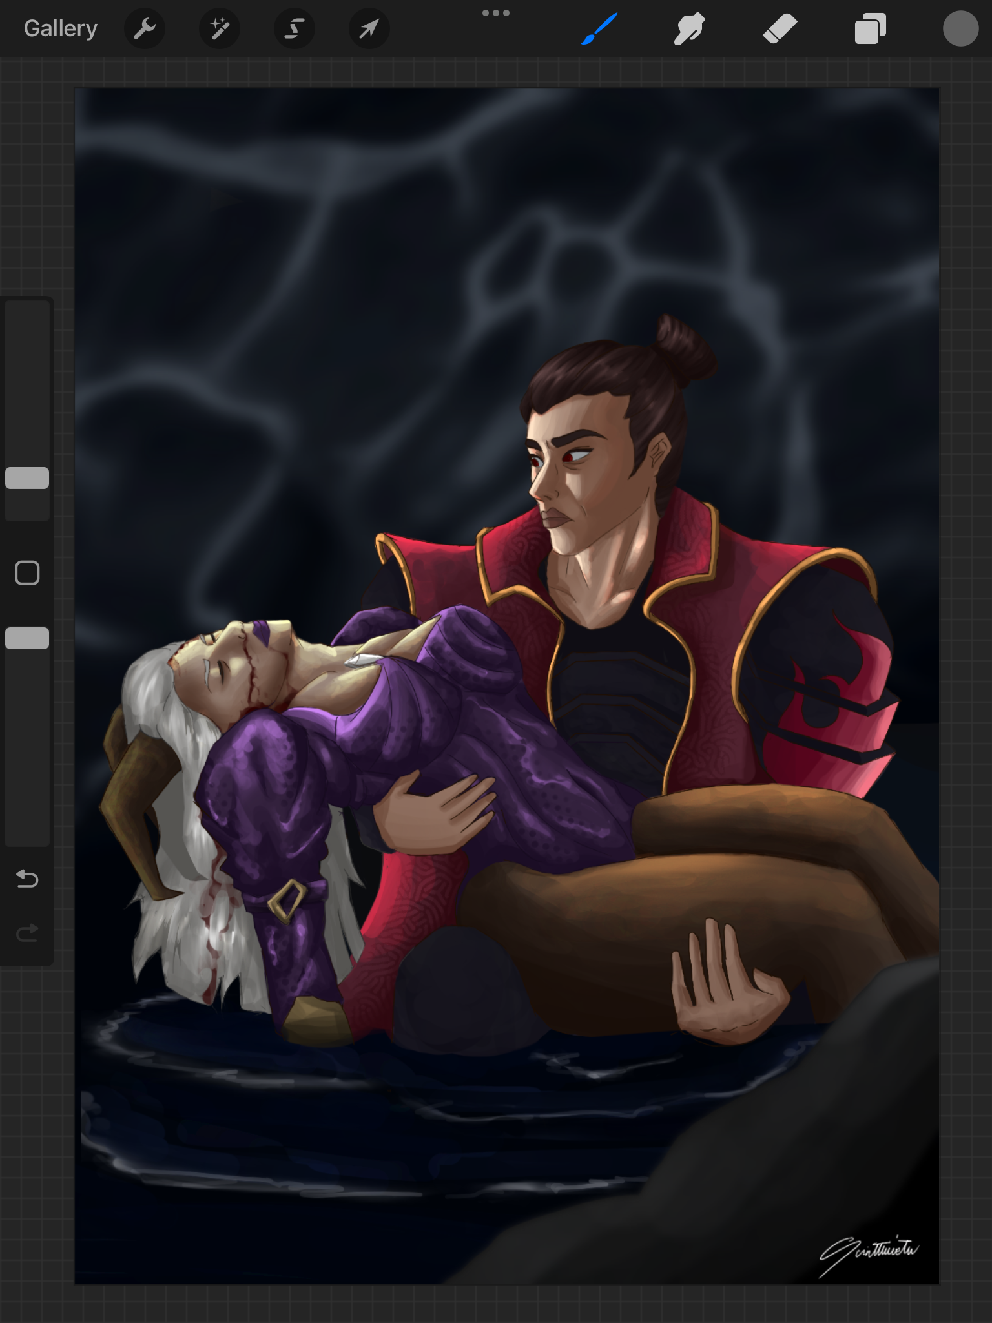The width and height of the screenshot is (992, 1323).
Task: Click the brush size slider handle
Action: pos(27,478)
